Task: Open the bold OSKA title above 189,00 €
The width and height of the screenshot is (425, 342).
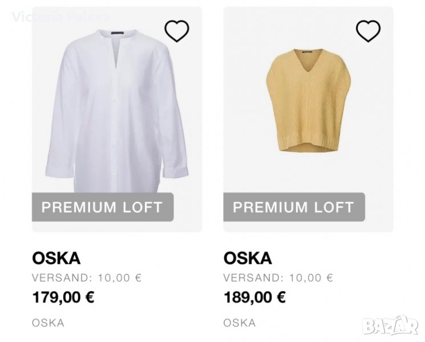Action: click(x=248, y=258)
